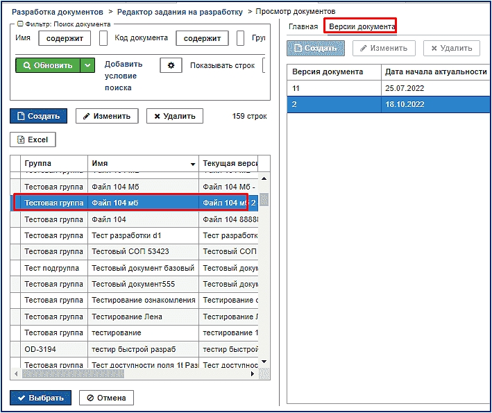492x413 pixels.
Task: Click Изменить above the documents list
Action: [x=107, y=116]
